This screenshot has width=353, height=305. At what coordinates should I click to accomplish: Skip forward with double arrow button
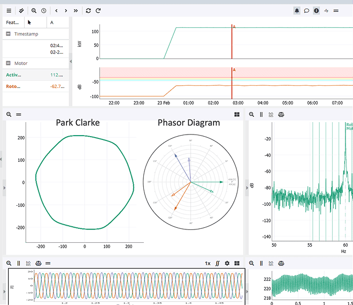[x=75, y=10]
